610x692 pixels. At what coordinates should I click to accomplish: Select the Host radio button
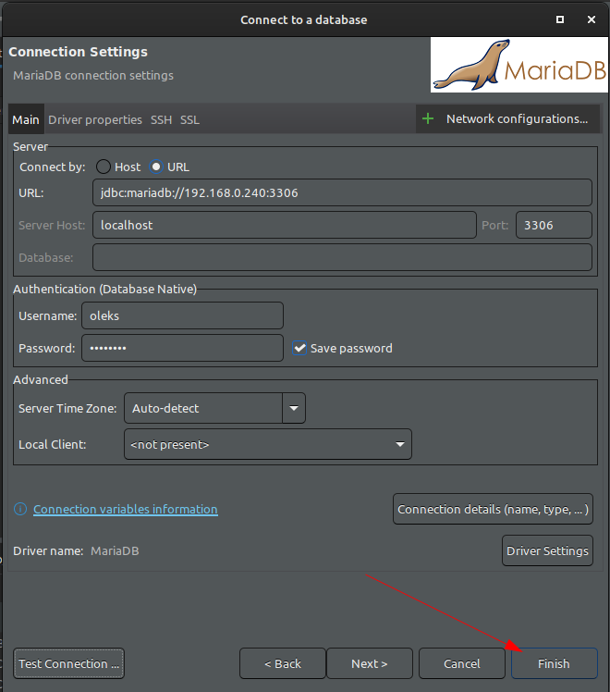[x=104, y=167]
